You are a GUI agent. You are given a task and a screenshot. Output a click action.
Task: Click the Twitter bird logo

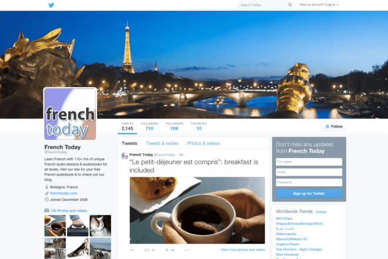(51, 5)
